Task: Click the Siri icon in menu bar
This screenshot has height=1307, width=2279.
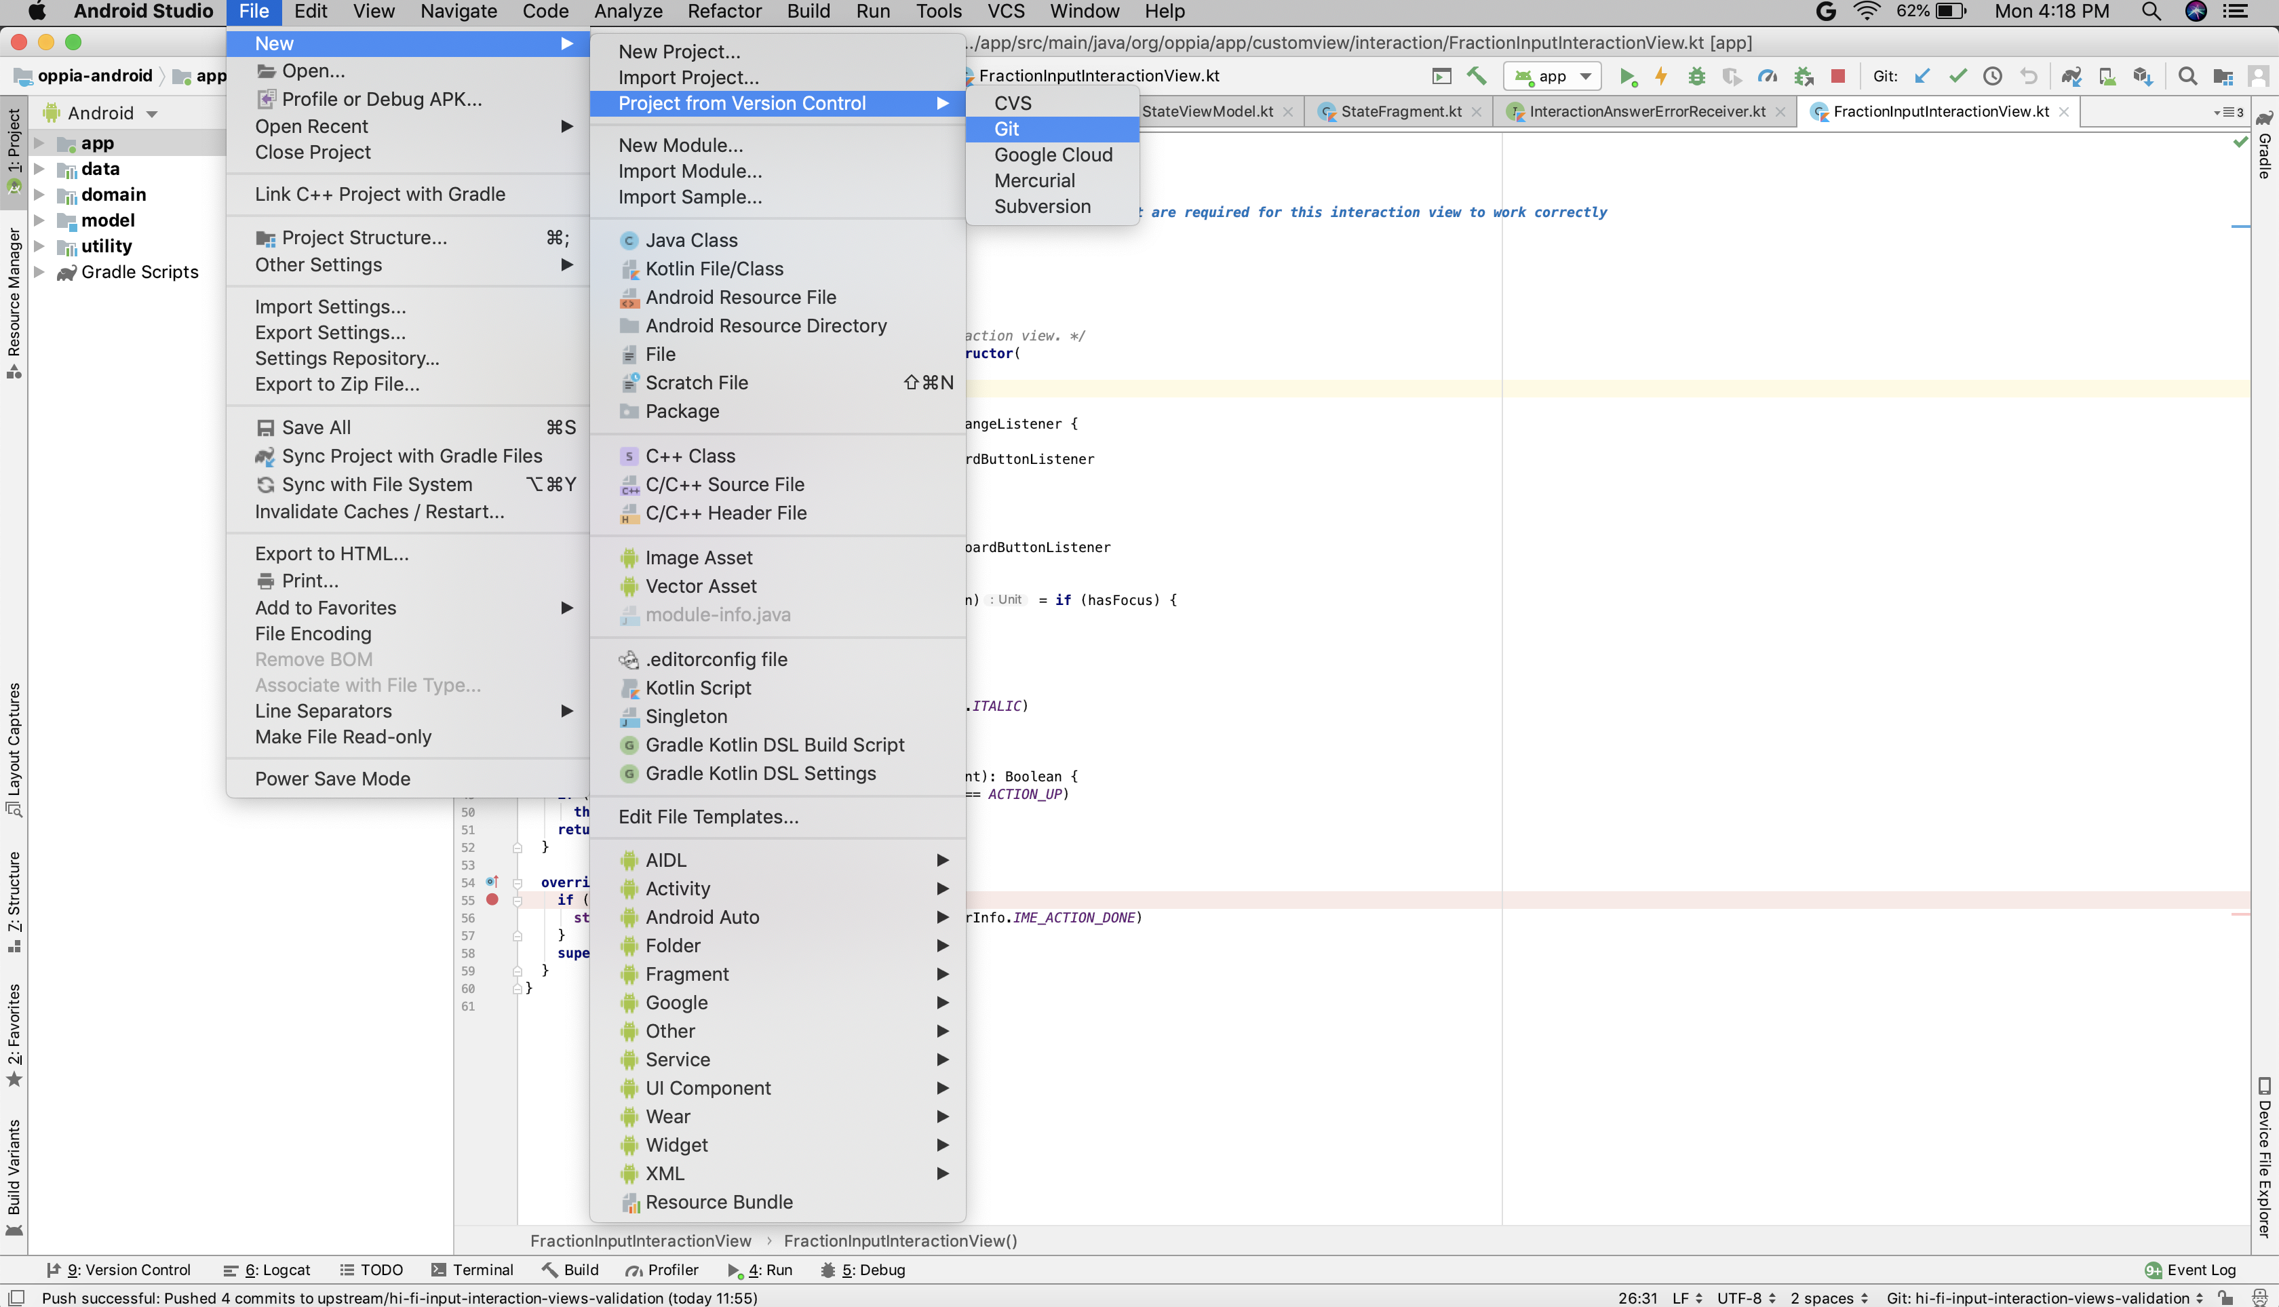Action: (2196, 12)
